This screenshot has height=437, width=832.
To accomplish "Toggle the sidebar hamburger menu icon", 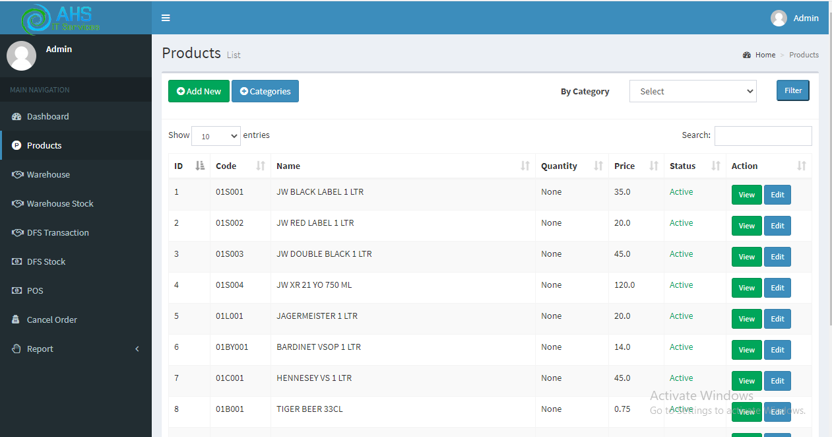I will point(166,18).
